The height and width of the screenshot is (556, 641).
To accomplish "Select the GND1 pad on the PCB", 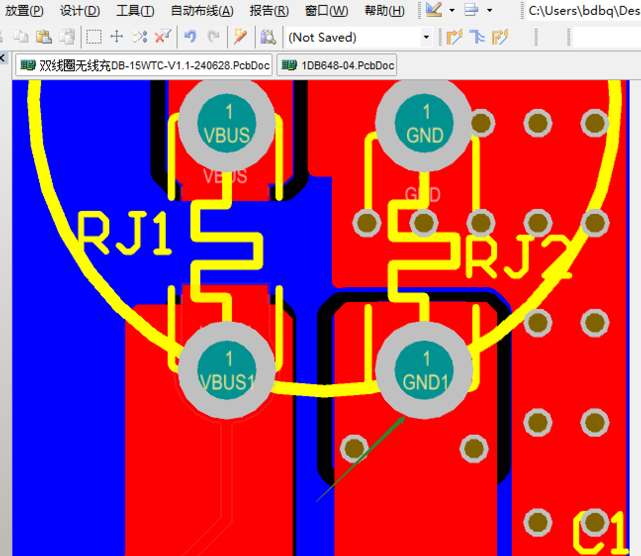I will point(424,370).
